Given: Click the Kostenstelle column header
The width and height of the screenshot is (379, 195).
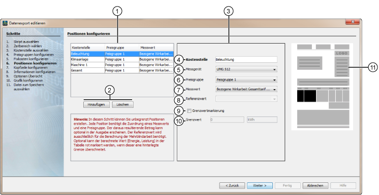Looking at the screenshot, I should coord(88,48).
